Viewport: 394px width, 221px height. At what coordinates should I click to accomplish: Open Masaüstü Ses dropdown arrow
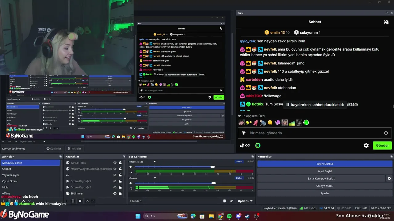[155, 161]
